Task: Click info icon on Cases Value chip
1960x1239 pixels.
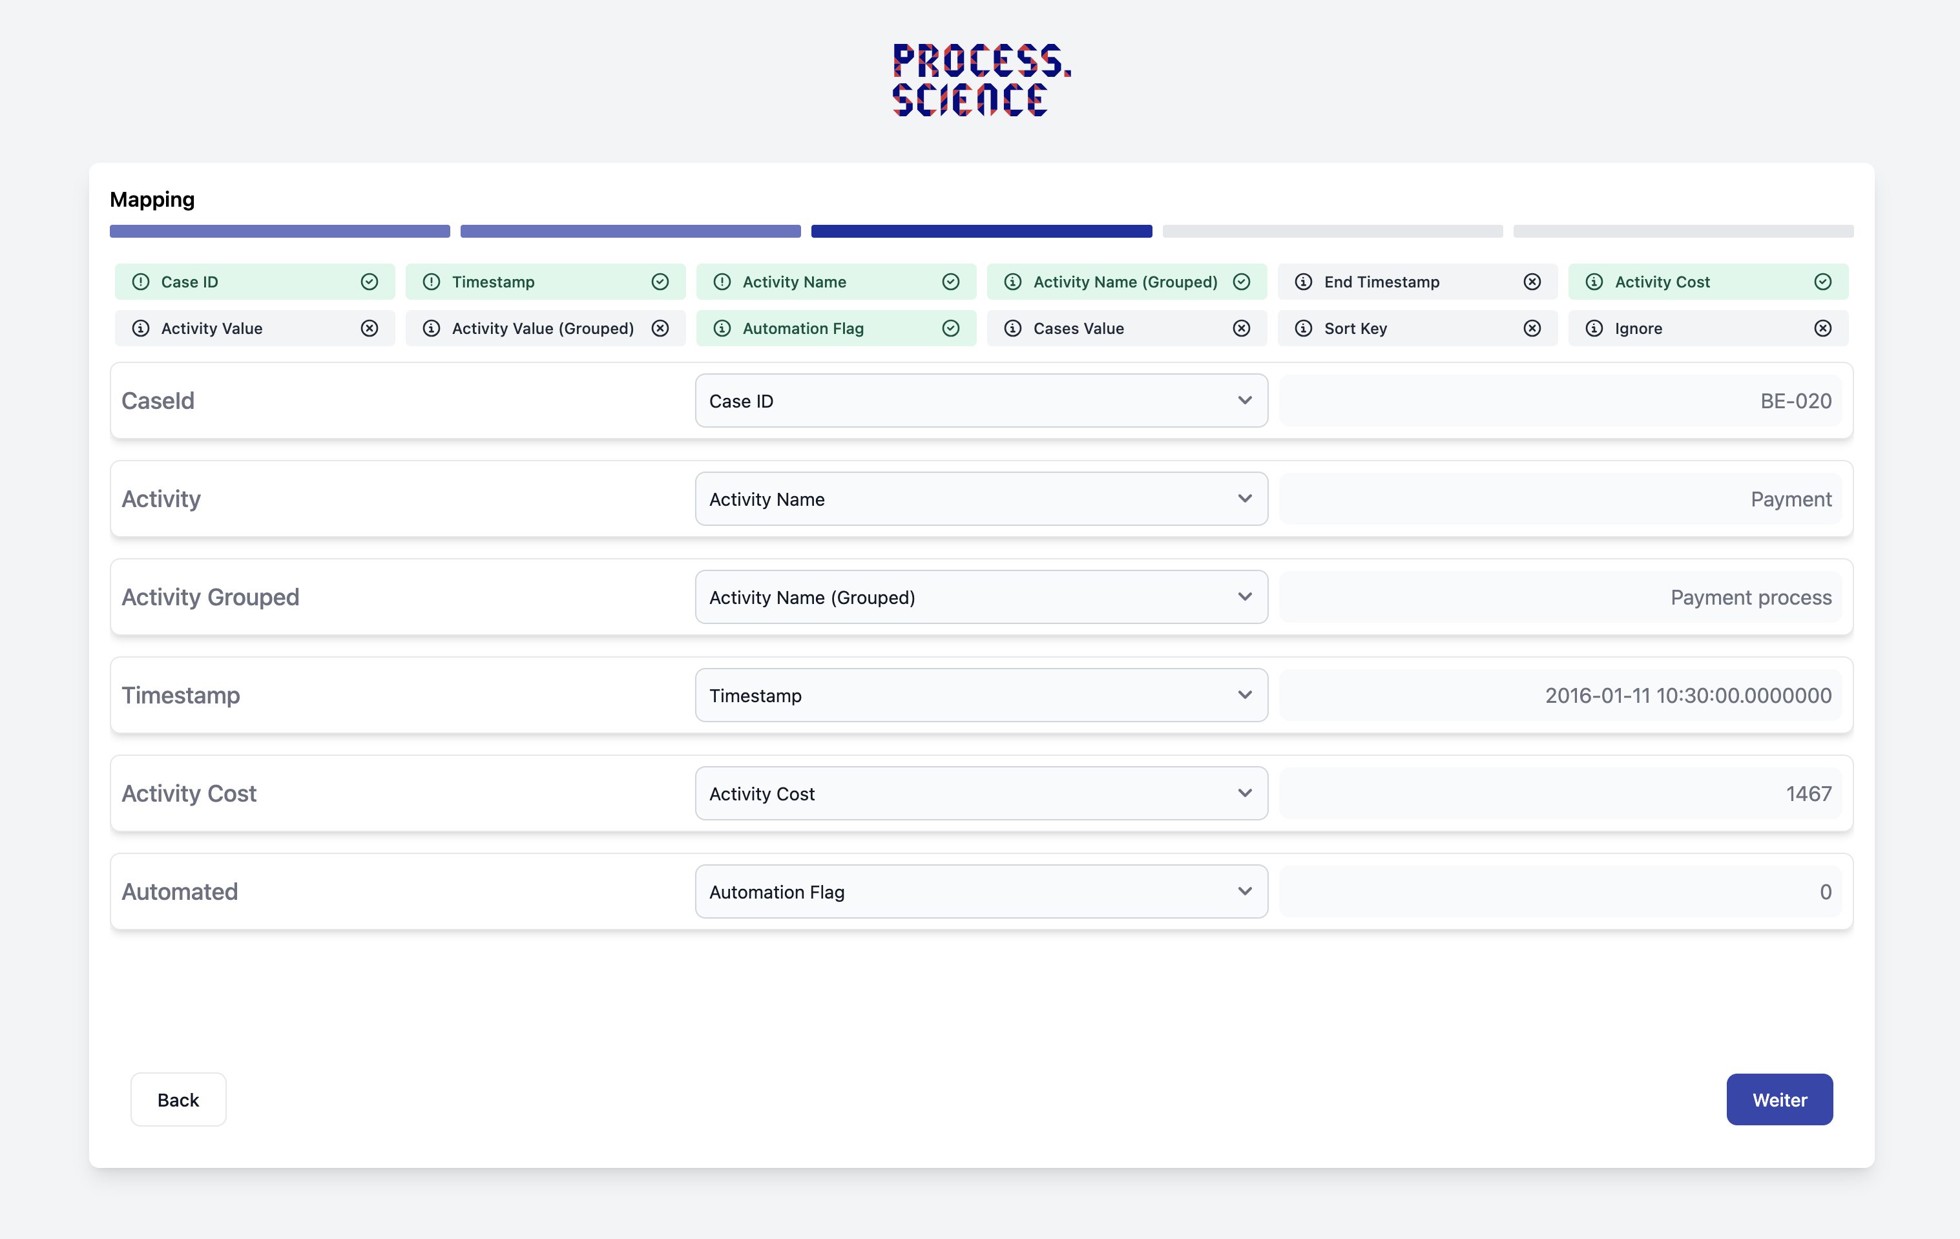Action: 1012,328
